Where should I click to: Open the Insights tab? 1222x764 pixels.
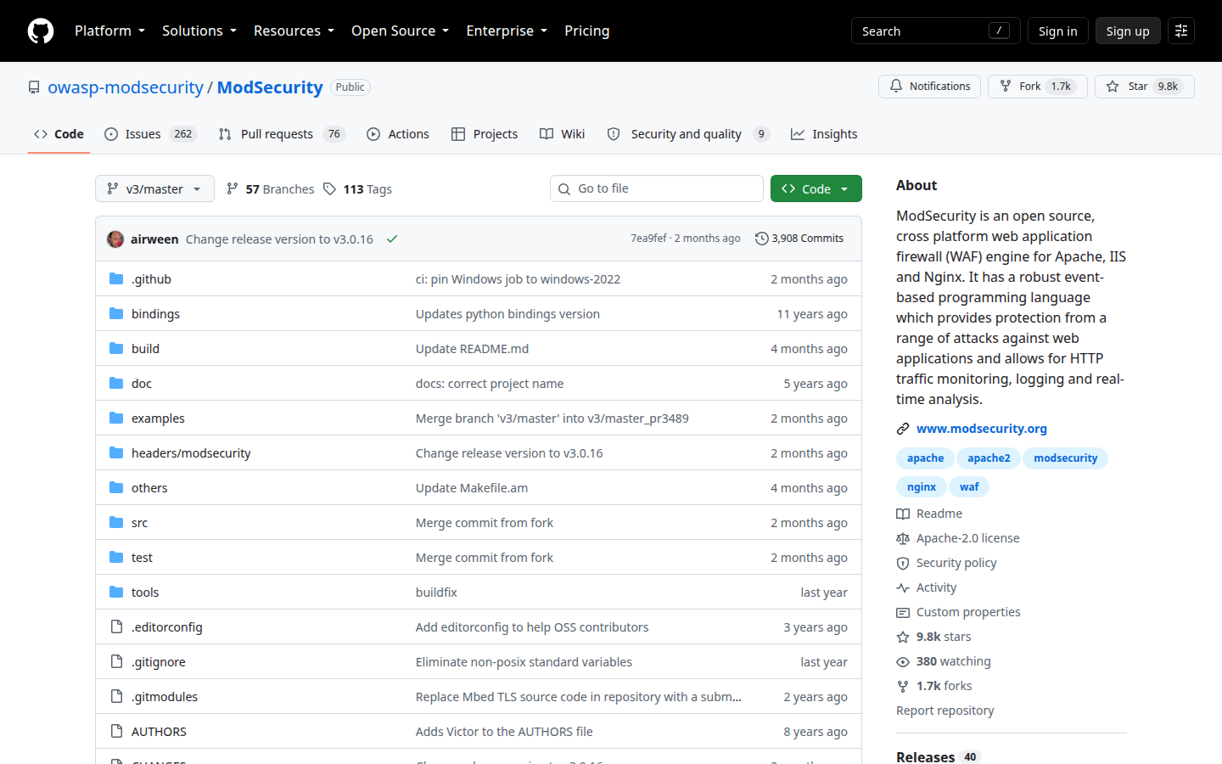(x=824, y=134)
